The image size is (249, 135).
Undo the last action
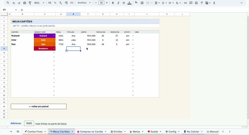[x=14, y=3]
